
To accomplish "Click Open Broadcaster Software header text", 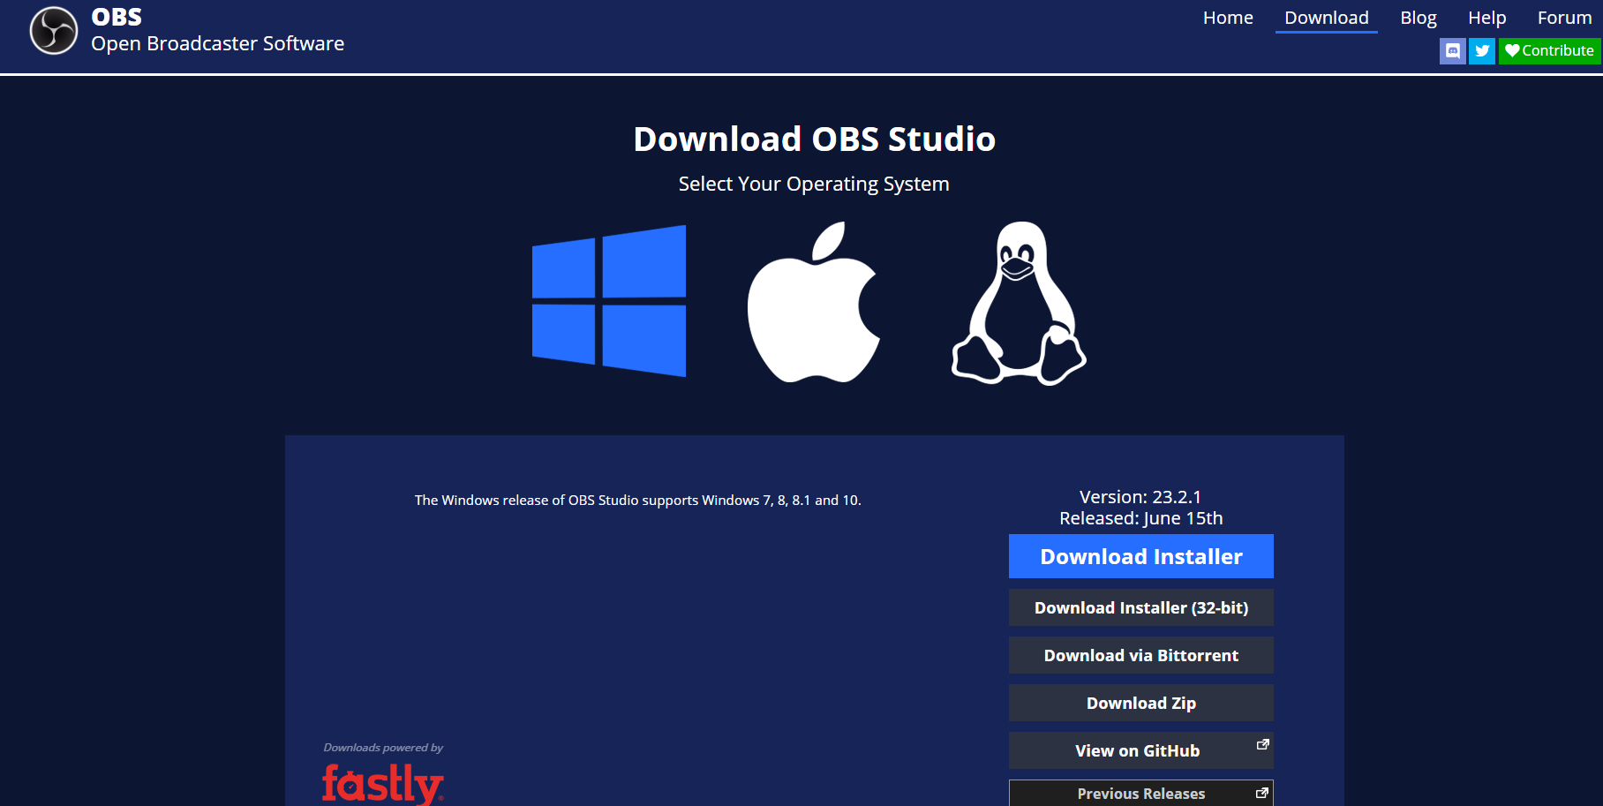I will pos(218,44).
